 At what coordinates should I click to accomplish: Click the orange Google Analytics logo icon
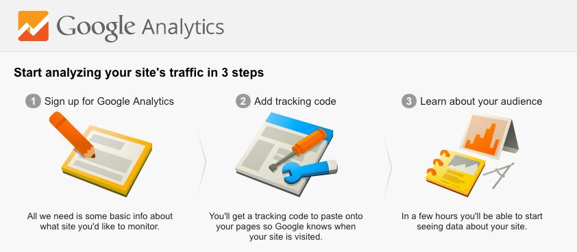point(33,26)
